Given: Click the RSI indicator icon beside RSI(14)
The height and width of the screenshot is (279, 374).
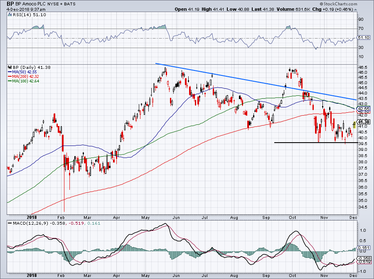Looking at the screenshot, I should 10,15.
